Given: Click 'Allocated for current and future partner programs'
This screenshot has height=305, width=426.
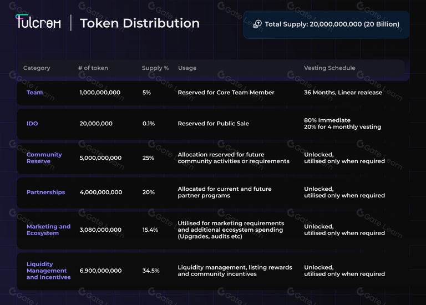Looking at the screenshot, I should pyautogui.click(x=225, y=192).
